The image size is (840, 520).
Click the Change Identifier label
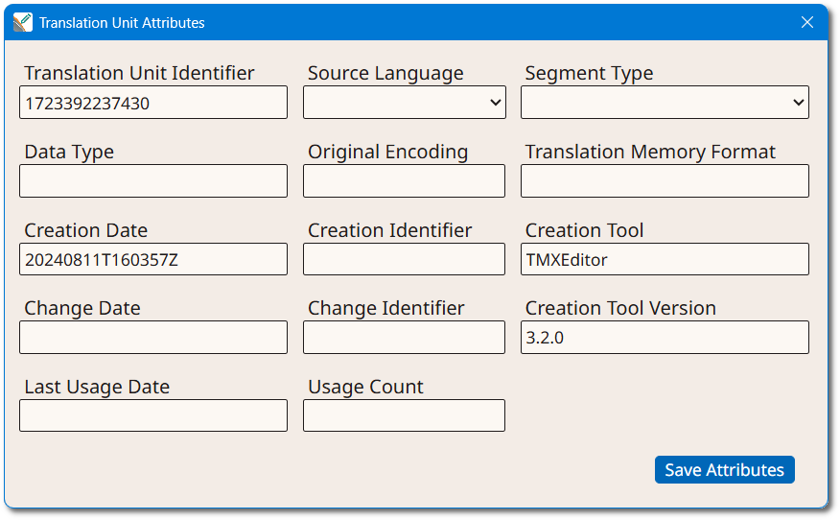pos(385,308)
